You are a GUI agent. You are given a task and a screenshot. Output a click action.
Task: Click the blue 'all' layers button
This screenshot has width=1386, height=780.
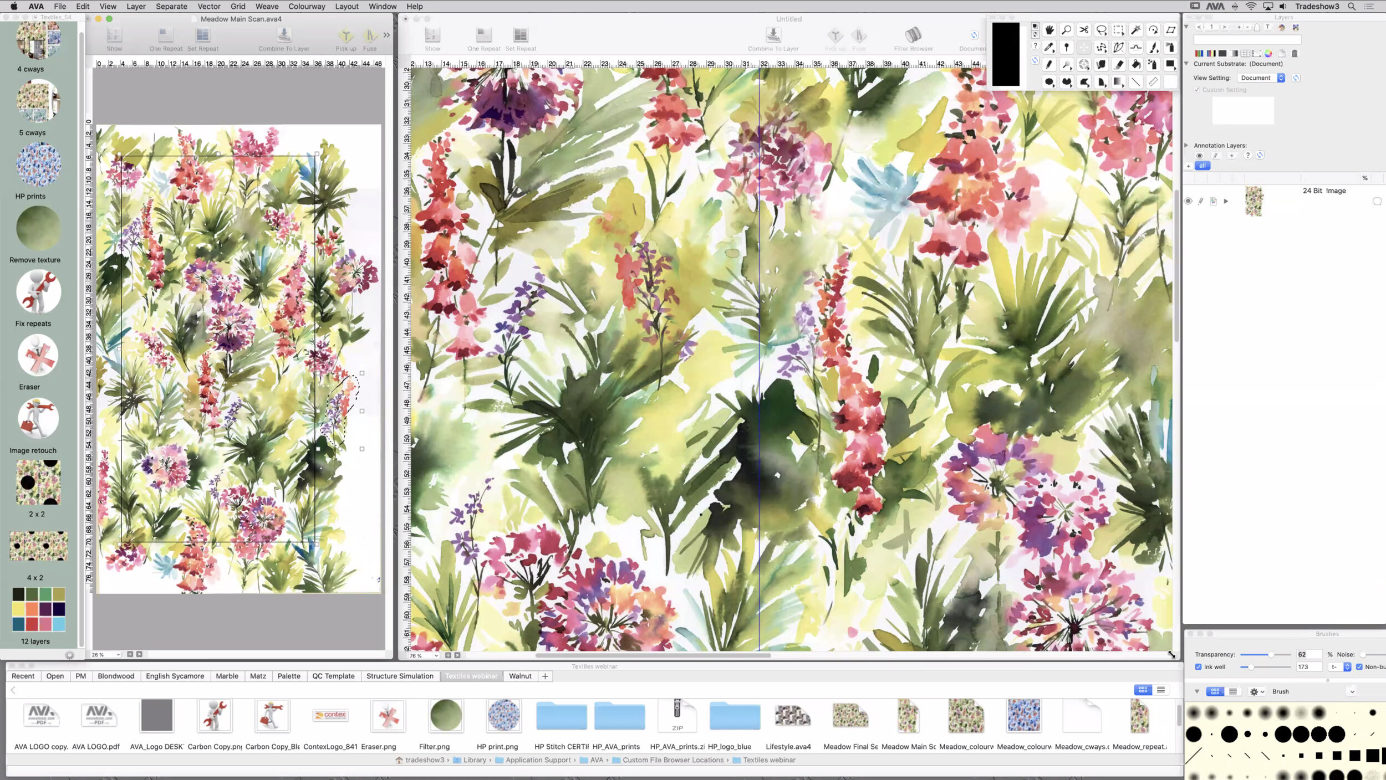coord(1202,166)
